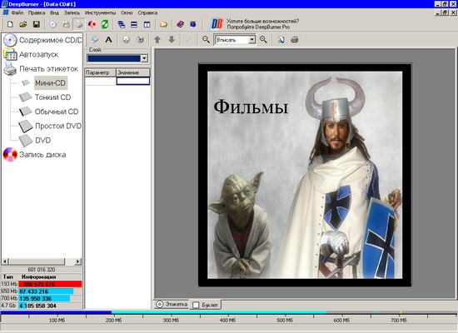This screenshot has height=333, width=458.
Task: Click the 4.7 Gb info row
Action: 42,306
